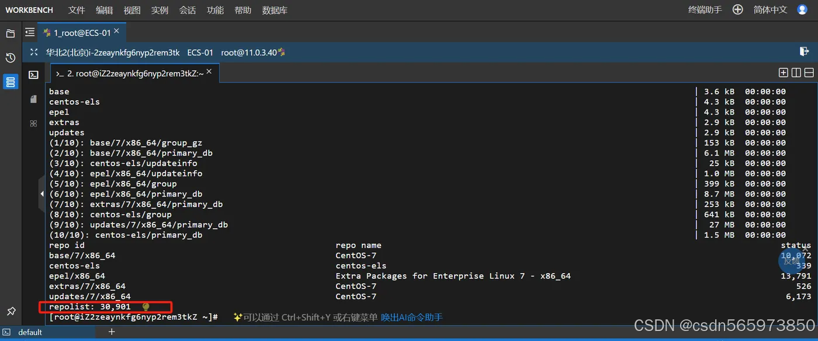
Task: Click the WORKBENCH logo text
Action: 29,10
